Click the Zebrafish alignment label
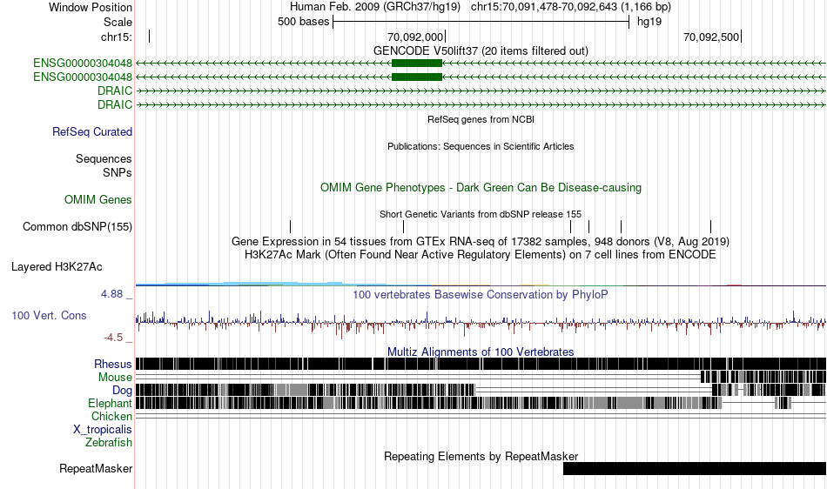The width and height of the screenshot is (827, 489). click(109, 442)
